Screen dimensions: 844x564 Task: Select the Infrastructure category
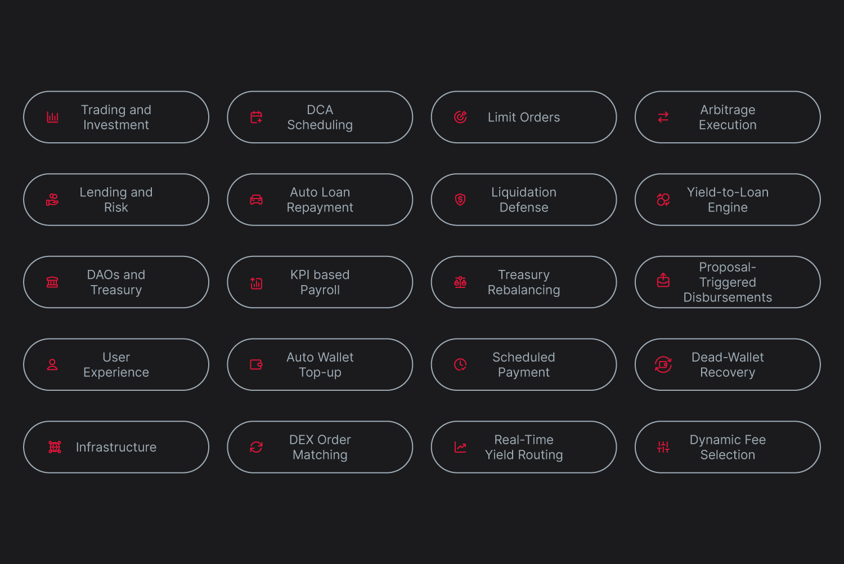(116, 447)
